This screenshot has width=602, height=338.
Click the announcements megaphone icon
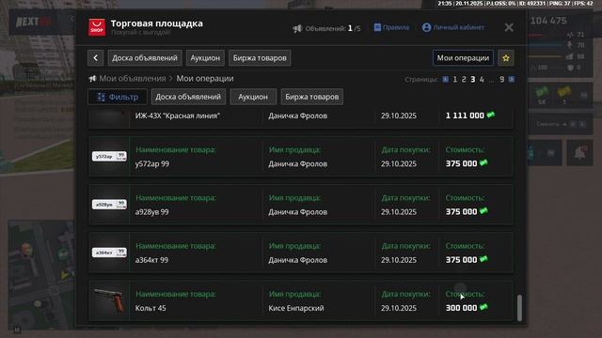[x=297, y=28]
